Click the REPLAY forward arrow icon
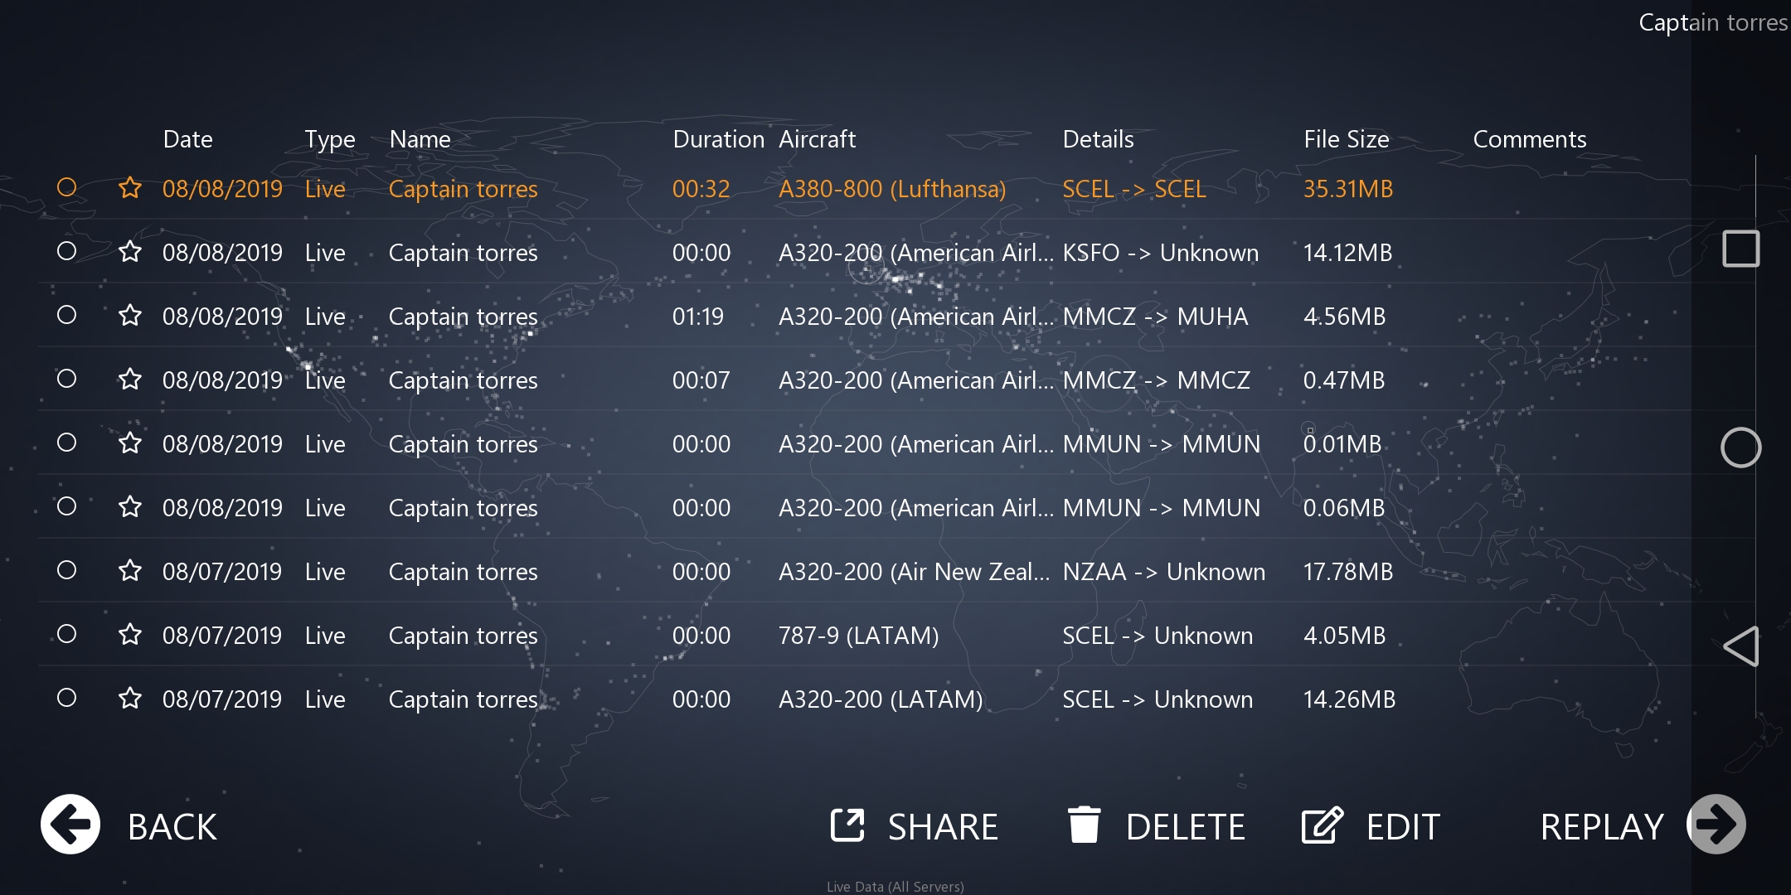 click(1716, 825)
